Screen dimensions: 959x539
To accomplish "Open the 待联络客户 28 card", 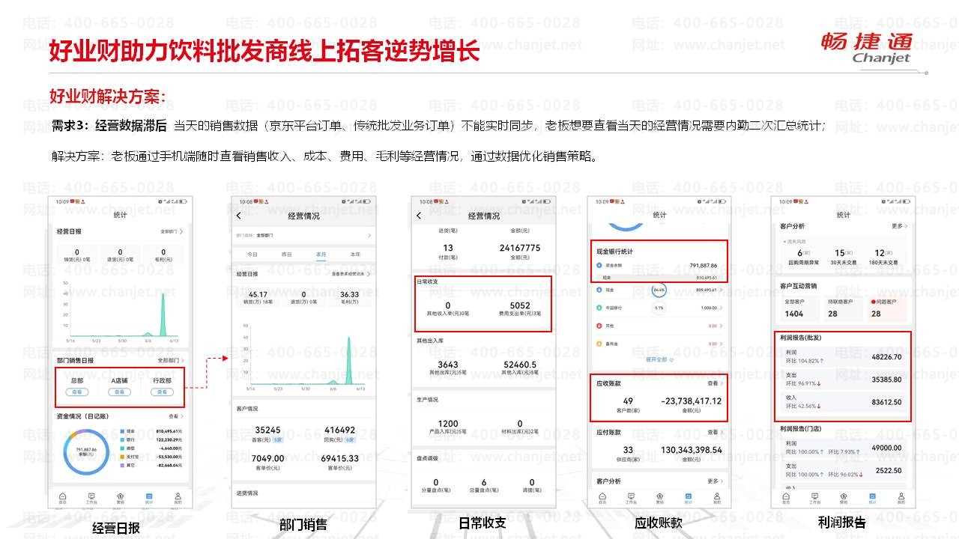I will click(844, 308).
